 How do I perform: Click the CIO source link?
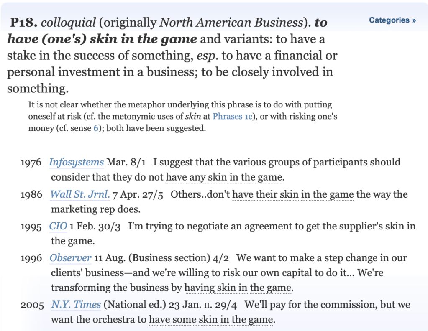(x=58, y=227)
